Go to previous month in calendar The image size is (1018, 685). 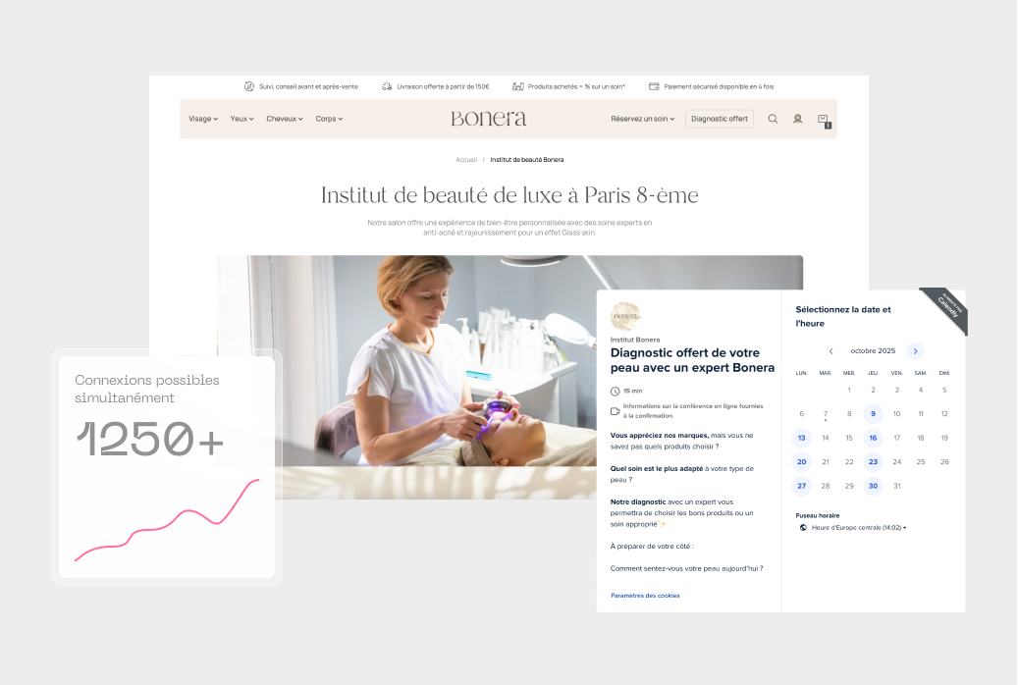click(830, 351)
